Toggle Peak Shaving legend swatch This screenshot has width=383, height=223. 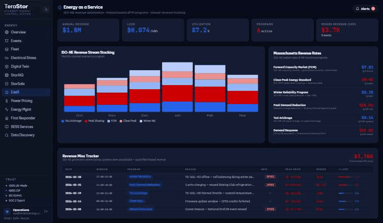[x=86, y=121]
